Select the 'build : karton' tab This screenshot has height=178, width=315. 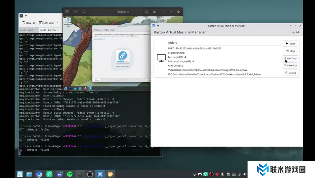[48, 30]
